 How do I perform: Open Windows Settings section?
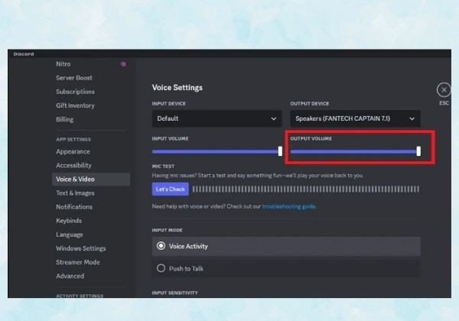(x=81, y=248)
